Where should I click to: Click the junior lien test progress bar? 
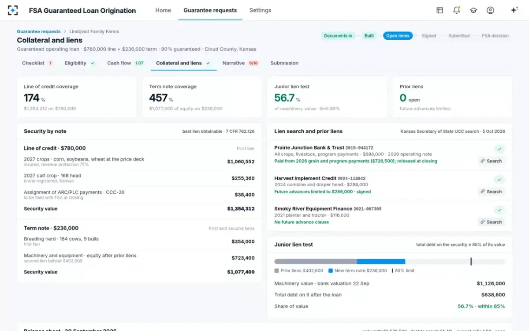point(390,262)
